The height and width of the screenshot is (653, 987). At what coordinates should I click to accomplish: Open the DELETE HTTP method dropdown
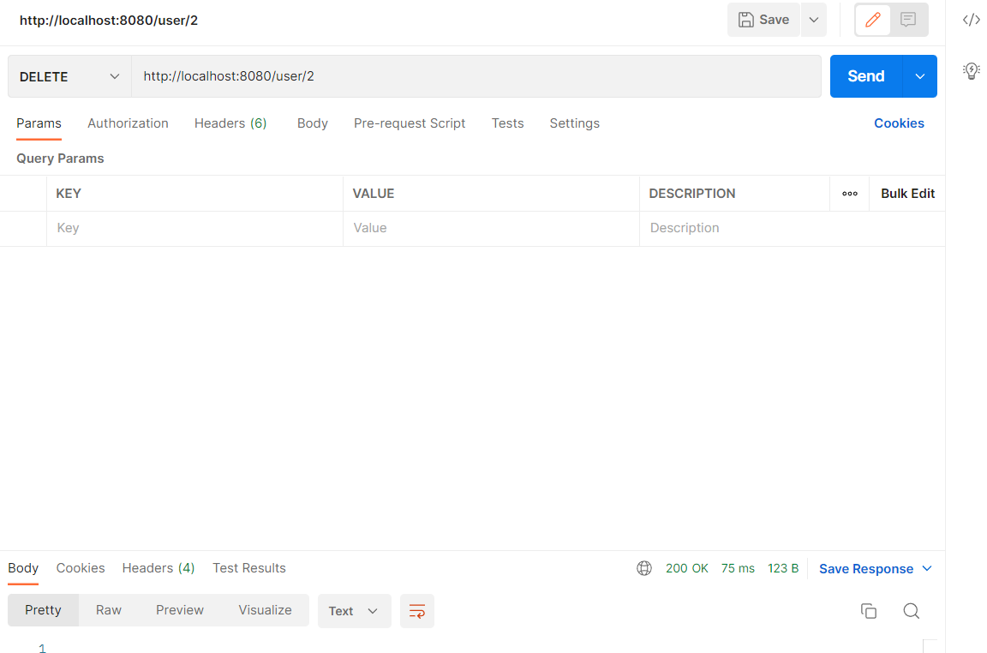coord(69,76)
